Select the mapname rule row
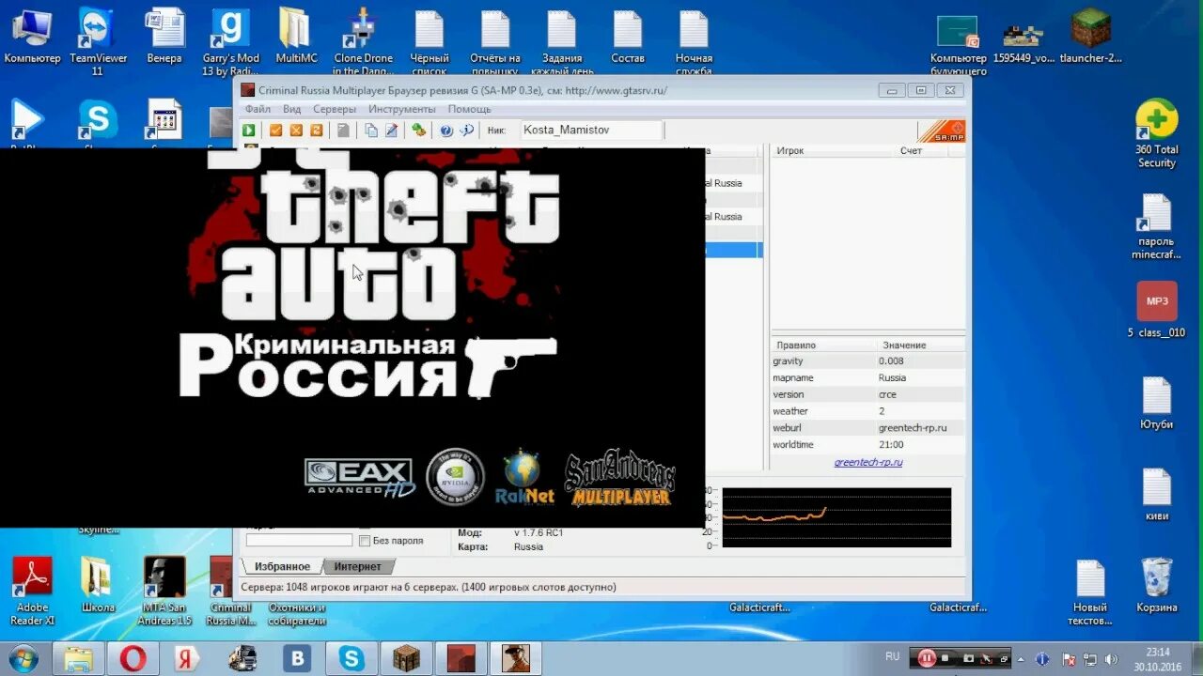This screenshot has width=1203, height=676. click(867, 377)
